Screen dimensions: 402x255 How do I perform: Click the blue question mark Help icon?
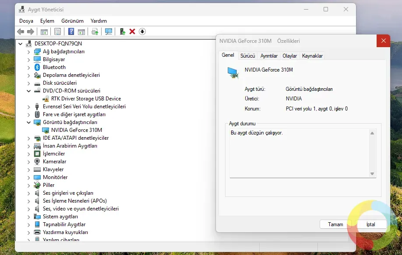pyautogui.click(x=71, y=31)
